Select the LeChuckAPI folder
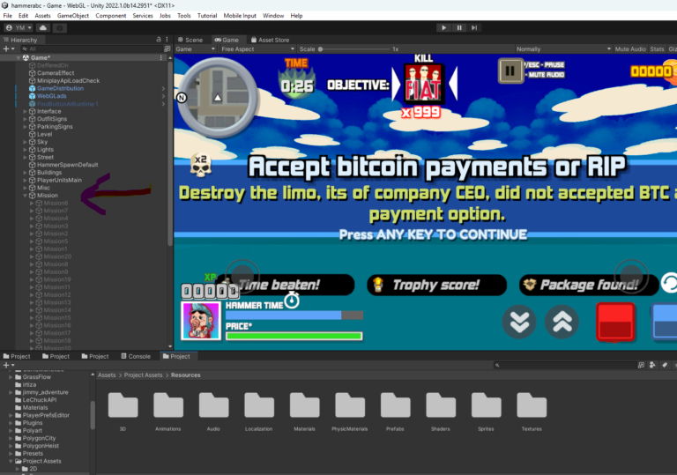Screen dimensions: 677x475 (x=40, y=400)
